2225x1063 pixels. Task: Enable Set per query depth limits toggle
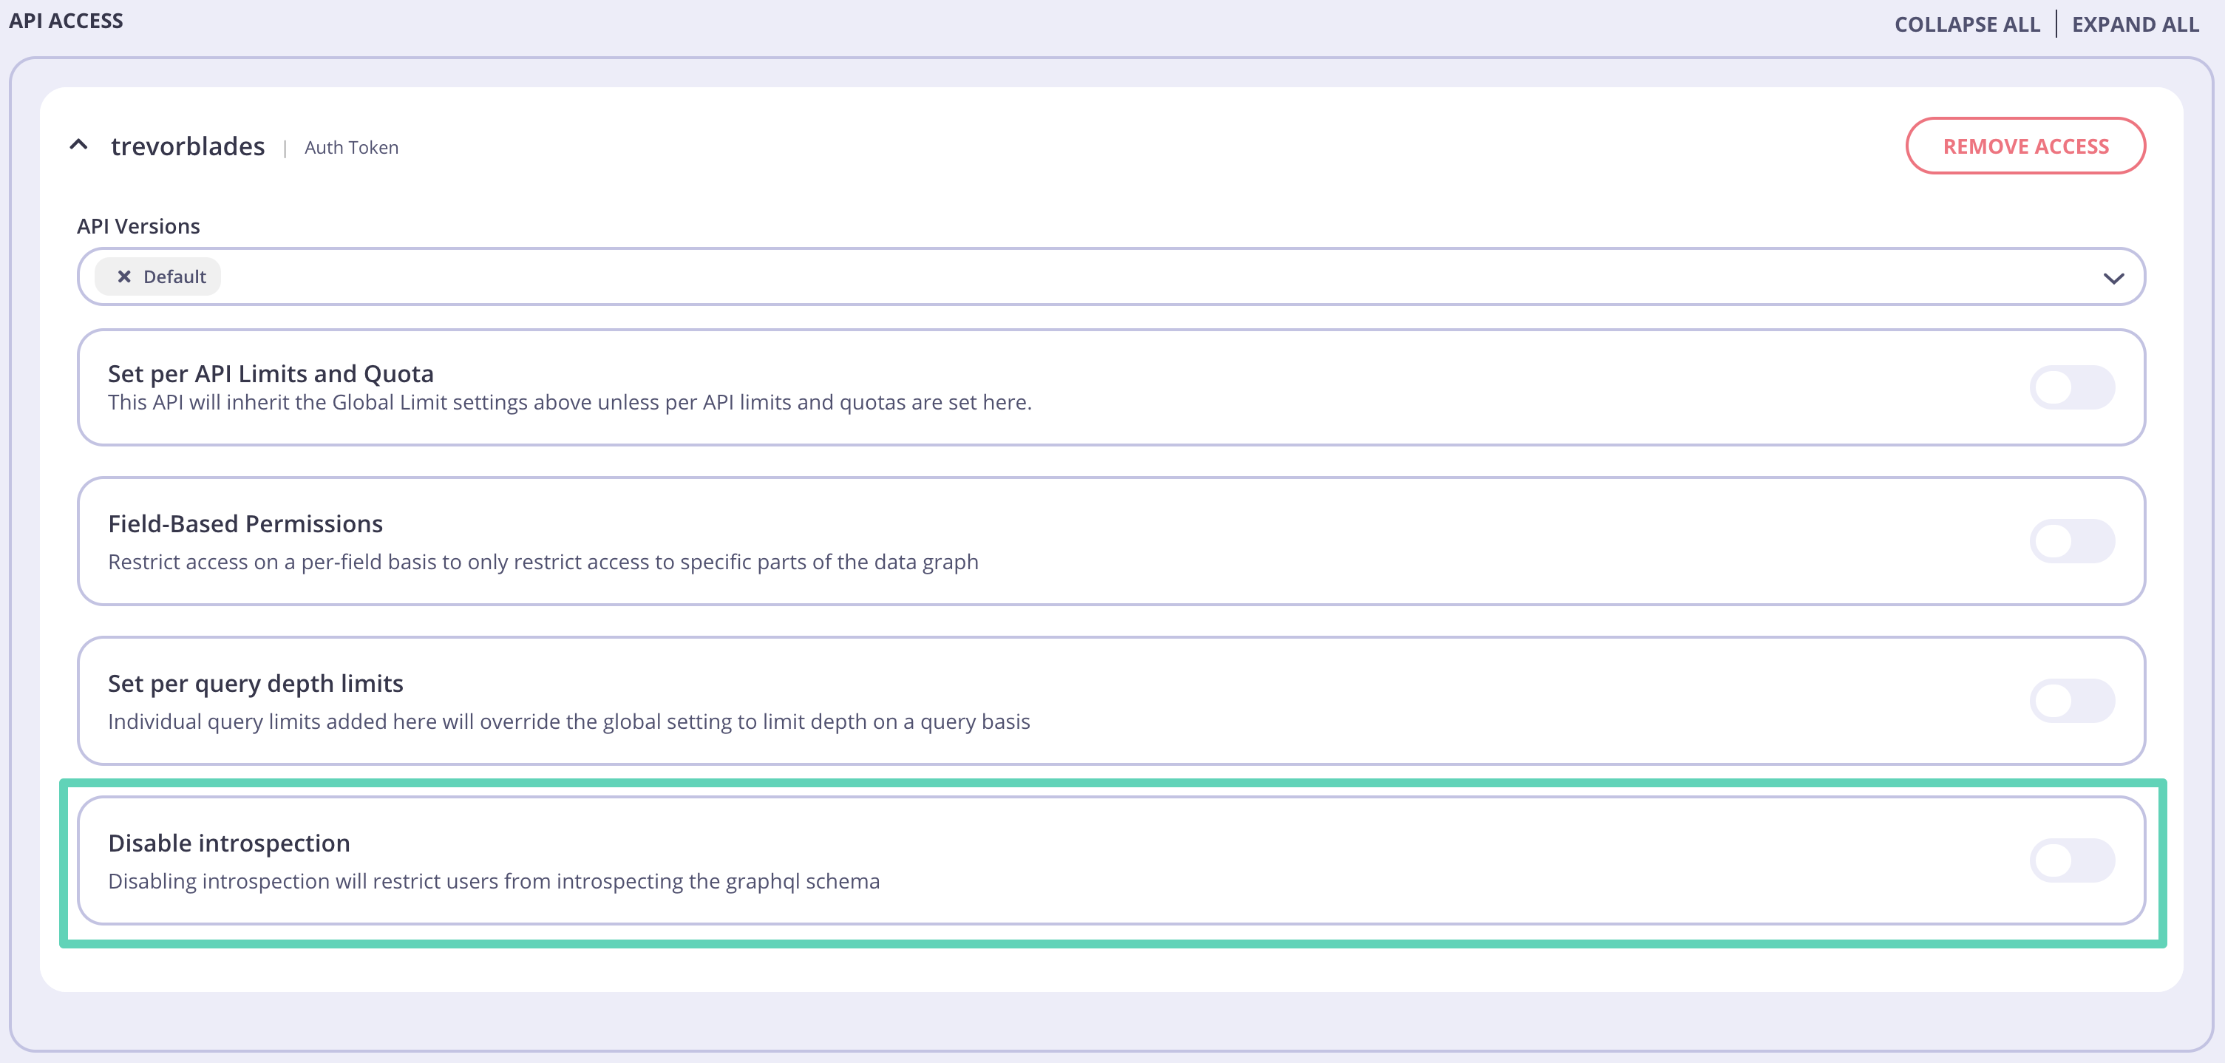[x=2072, y=702]
